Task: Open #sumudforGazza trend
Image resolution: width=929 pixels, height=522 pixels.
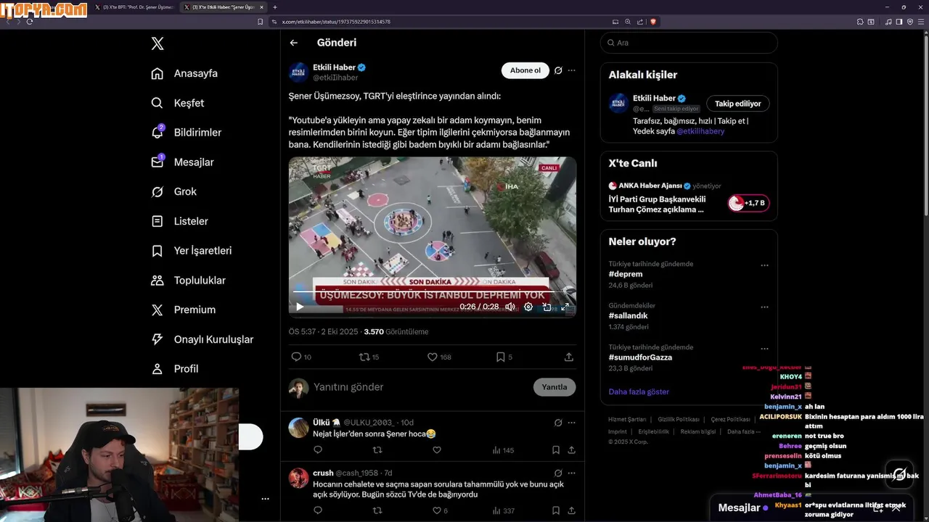Action: click(640, 357)
